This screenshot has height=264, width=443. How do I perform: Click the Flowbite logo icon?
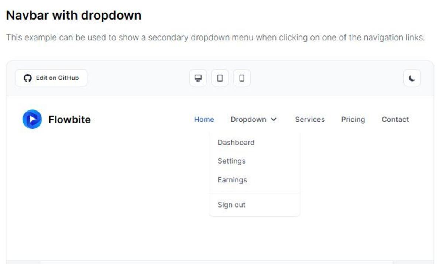coord(32,119)
